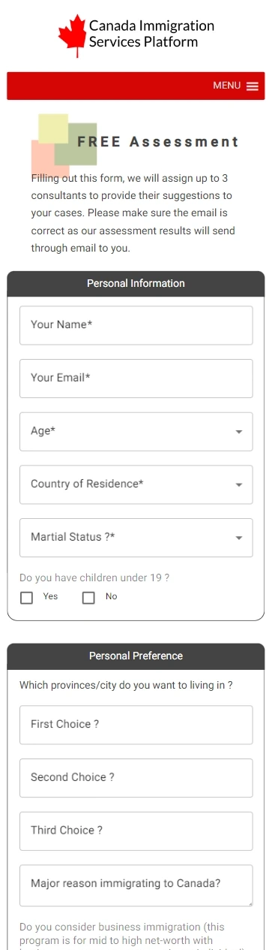Click the First Choice field
This screenshot has height=950, width=272.
point(136,725)
